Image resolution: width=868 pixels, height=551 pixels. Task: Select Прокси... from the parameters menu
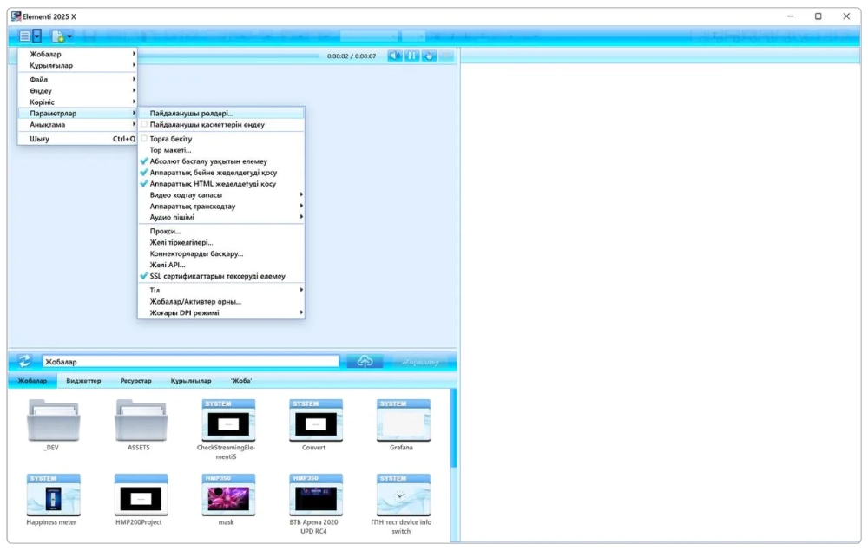click(165, 232)
